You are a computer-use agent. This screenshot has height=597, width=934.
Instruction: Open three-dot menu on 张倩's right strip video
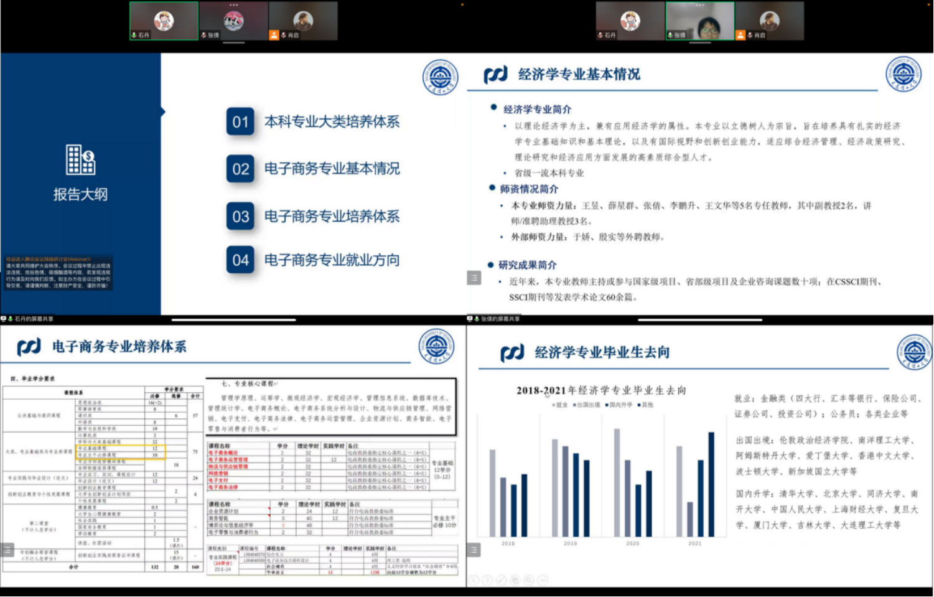point(700,5)
